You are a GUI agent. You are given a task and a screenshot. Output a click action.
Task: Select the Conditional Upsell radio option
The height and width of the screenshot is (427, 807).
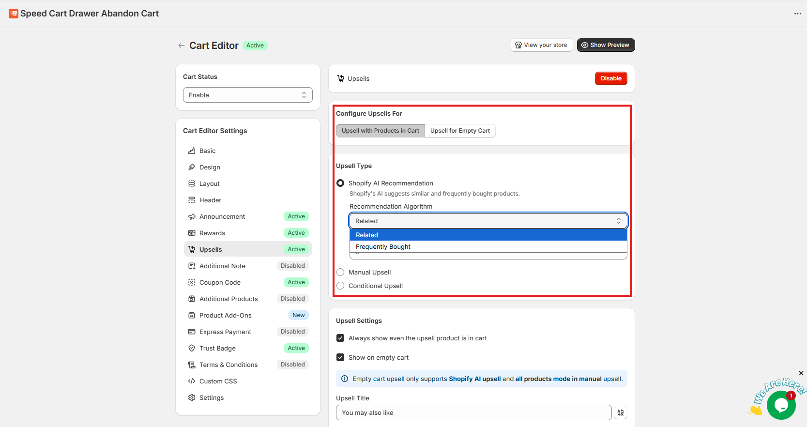pos(340,286)
